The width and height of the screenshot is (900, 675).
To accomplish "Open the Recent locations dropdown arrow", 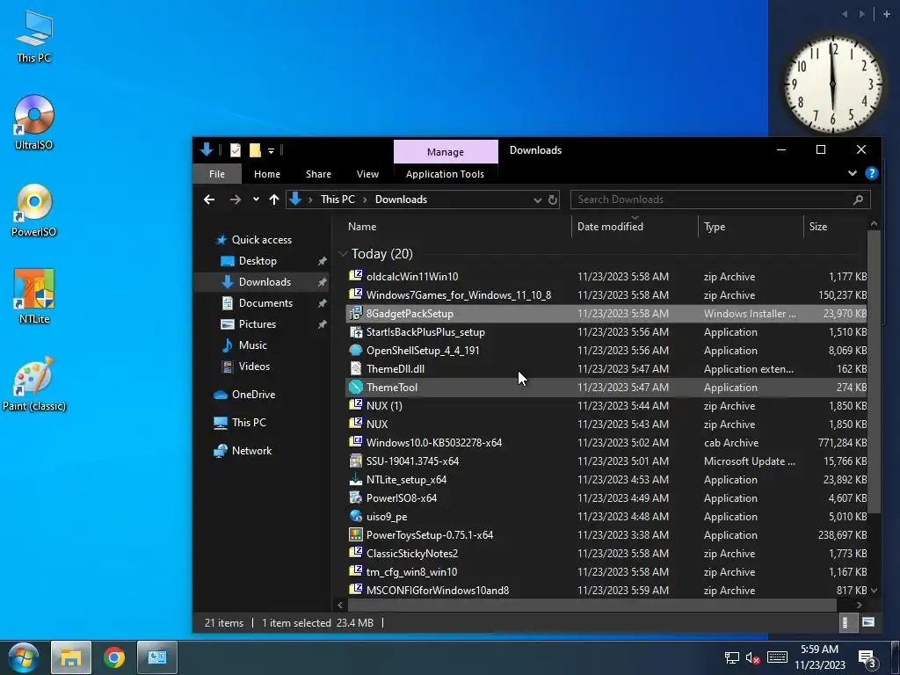I will [256, 200].
